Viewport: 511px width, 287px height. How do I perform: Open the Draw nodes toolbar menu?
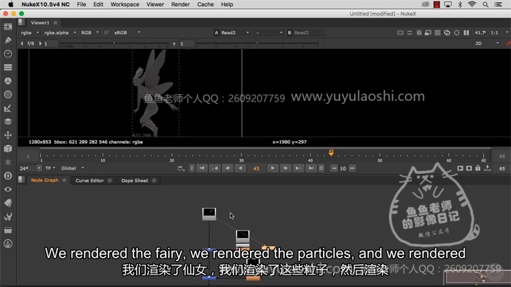click(7, 40)
